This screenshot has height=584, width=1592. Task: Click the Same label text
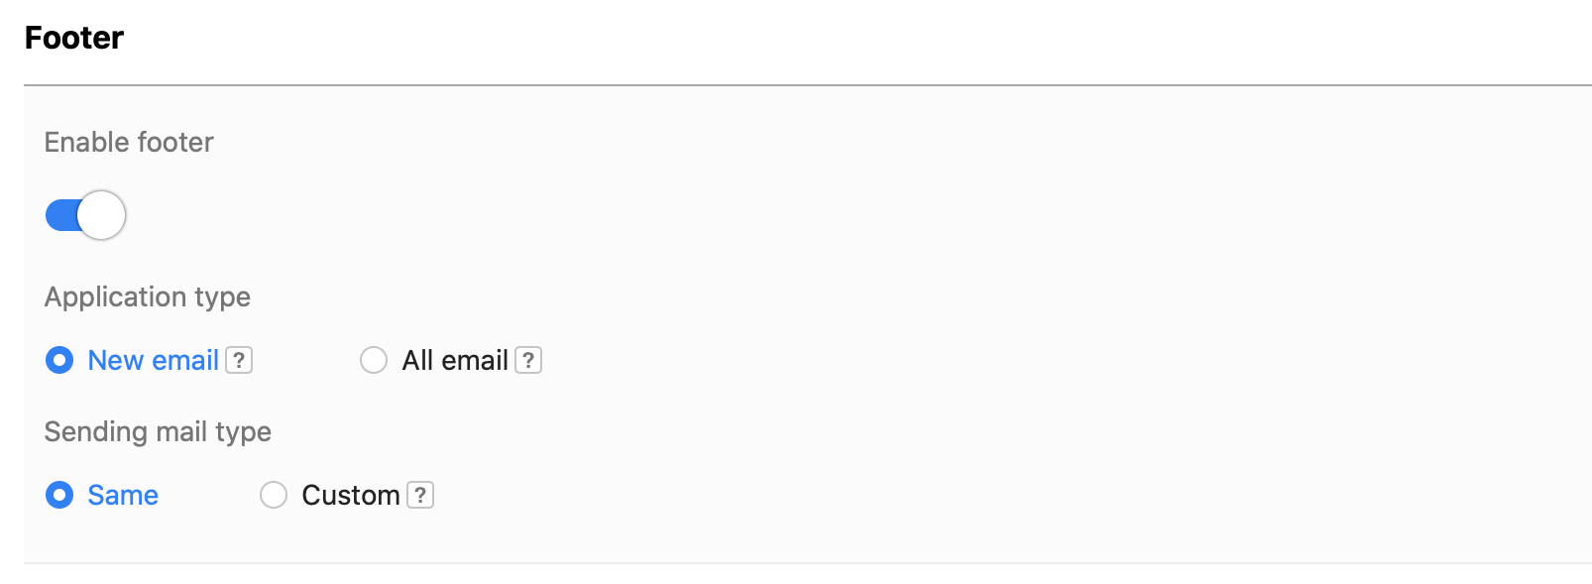(123, 495)
